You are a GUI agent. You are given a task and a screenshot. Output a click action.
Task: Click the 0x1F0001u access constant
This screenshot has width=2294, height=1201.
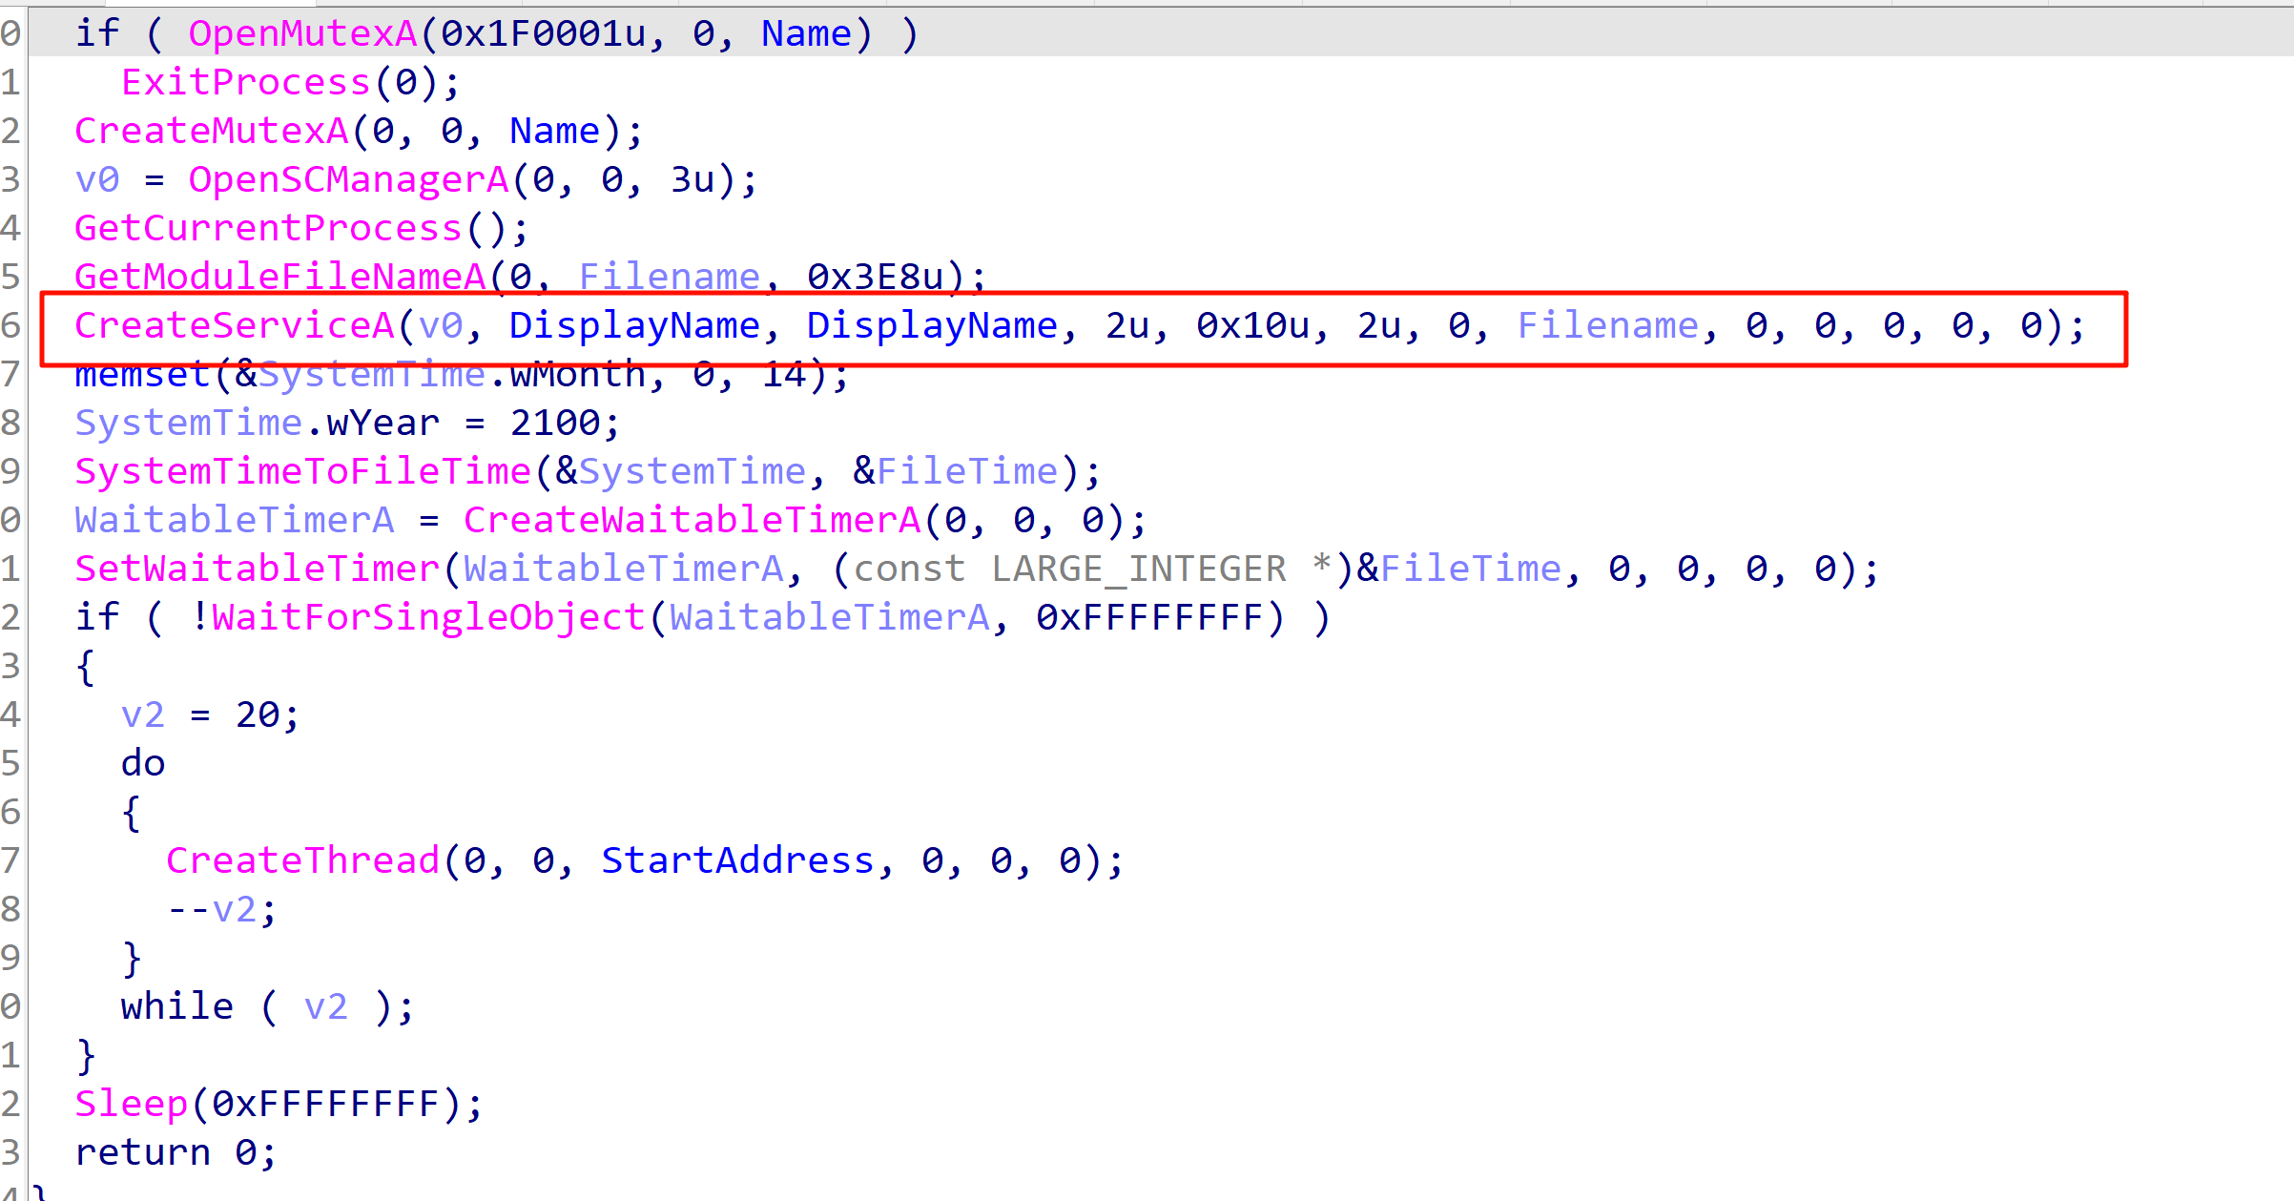pyautogui.click(x=544, y=33)
